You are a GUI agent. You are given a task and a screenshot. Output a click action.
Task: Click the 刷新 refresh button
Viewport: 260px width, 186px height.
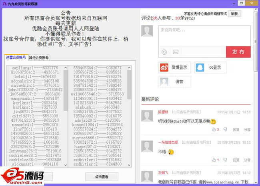pos(234,14)
